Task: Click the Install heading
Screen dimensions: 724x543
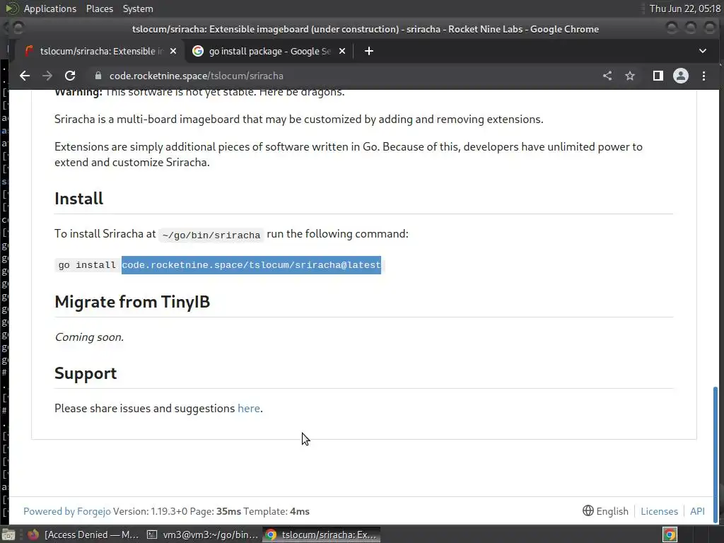Action: pyautogui.click(x=78, y=199)
